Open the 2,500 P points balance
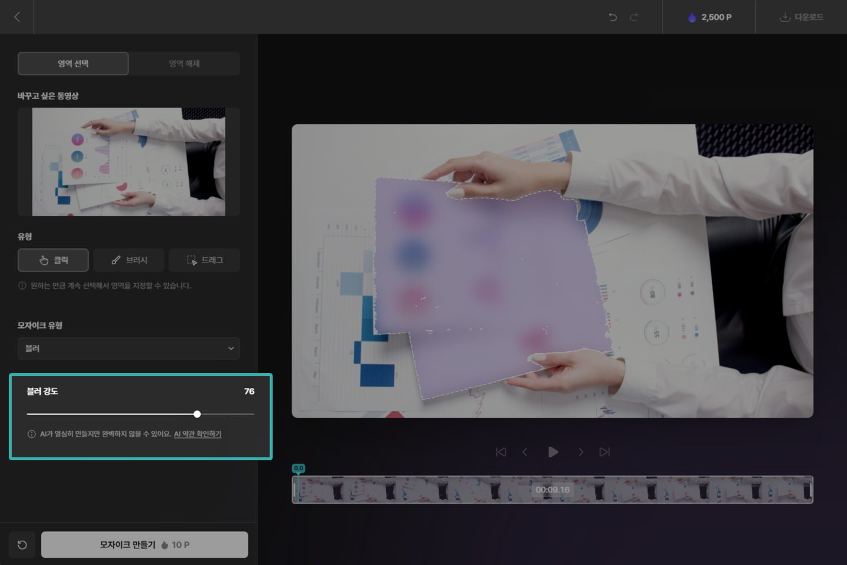Viewport: 847px width, 565px height. click(709, 17)
